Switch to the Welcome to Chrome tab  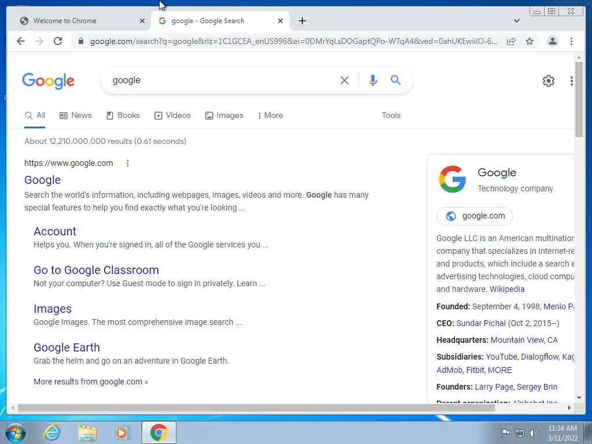click(82, 21)
